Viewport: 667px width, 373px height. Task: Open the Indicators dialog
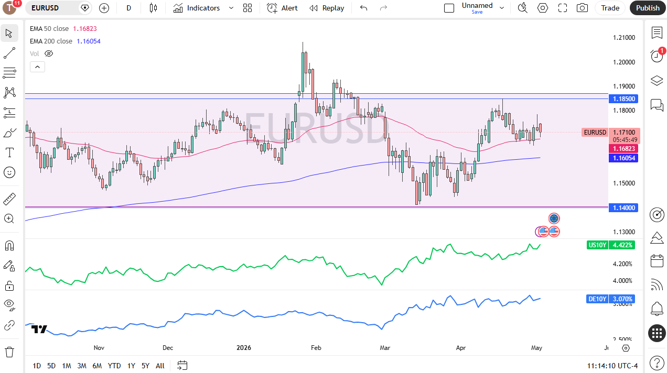pyautogui.click(x=197, y=8)
